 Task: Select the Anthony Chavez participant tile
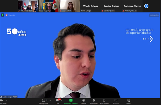(132, 6)
